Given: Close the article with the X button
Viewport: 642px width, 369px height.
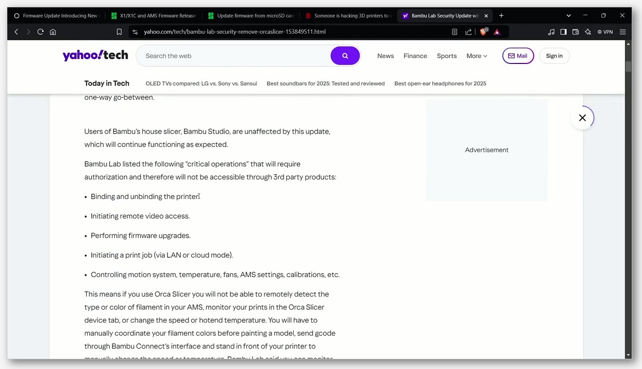Looking at the screenshot, I should coord(582,118).
